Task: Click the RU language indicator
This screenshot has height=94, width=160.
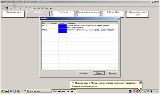Action: [x=130, y=91]
